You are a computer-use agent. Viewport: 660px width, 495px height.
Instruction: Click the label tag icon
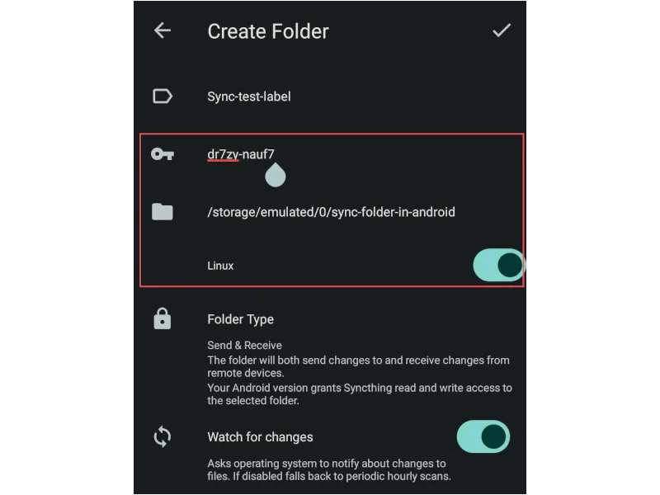point(162,97)
